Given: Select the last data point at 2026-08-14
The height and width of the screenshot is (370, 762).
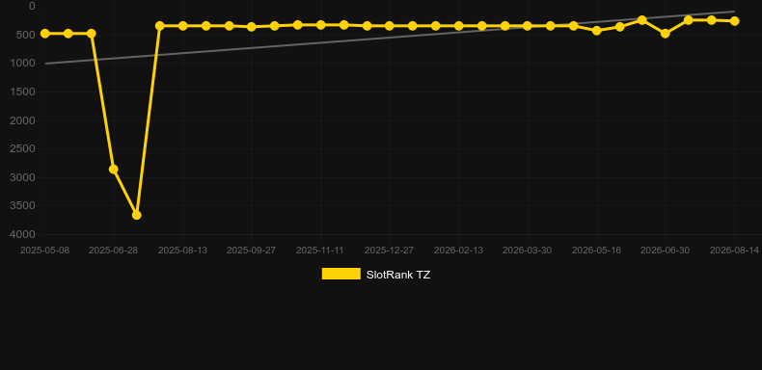Looking at the screenshot, I should point(734,21).
